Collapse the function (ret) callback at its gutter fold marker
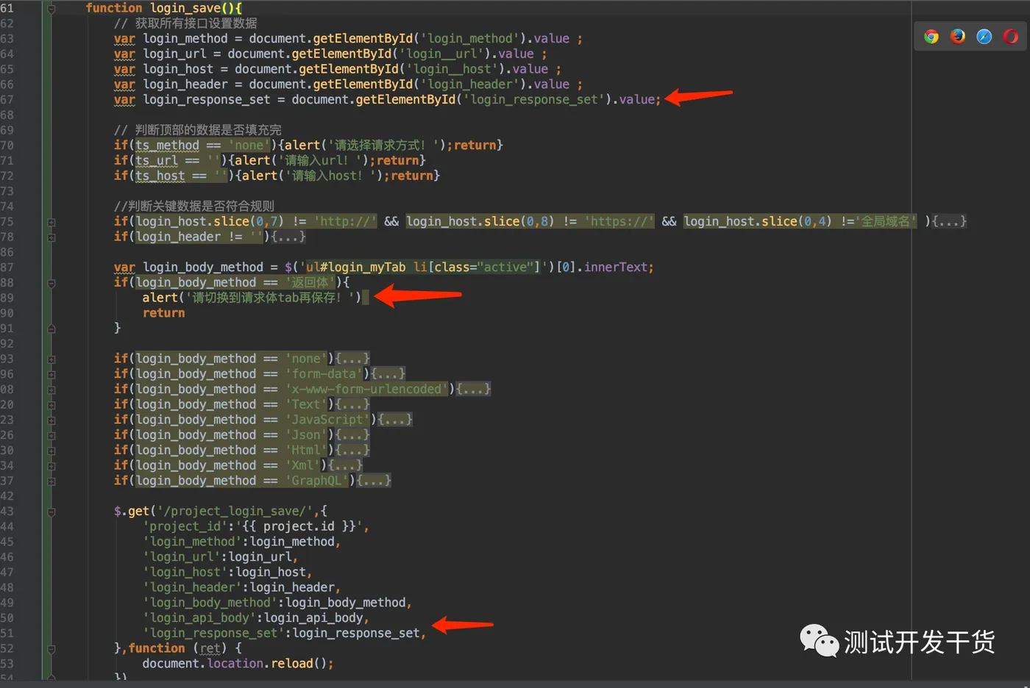 coord(51,649)
